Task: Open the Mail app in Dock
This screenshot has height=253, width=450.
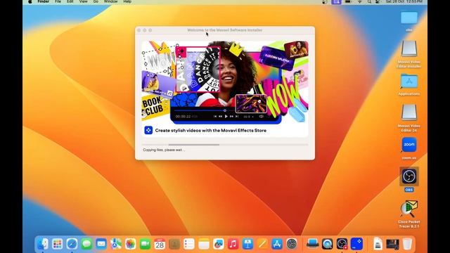Action: click(101, 244)
